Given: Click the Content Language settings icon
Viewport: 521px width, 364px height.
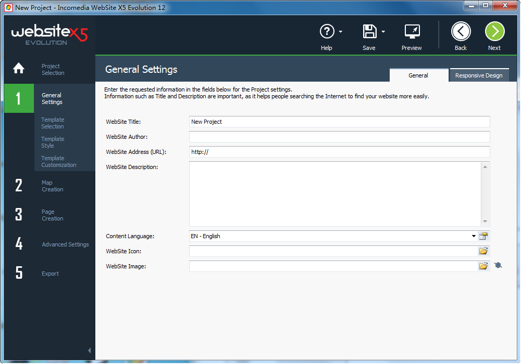Looking at the screenshot, I should pos(483,236).
